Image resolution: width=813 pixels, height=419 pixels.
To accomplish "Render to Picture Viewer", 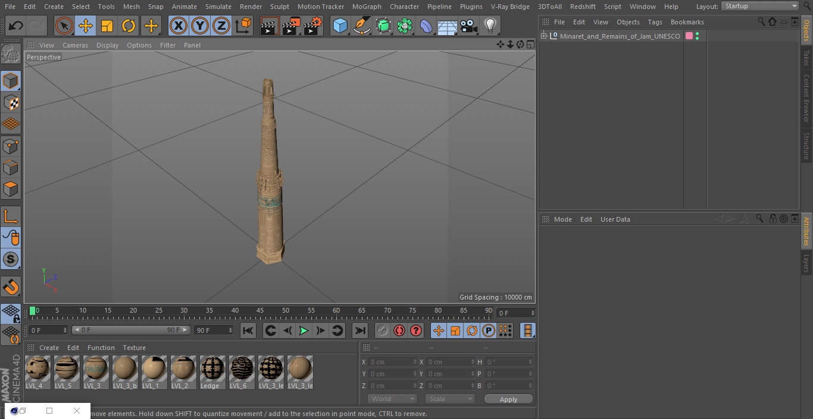I will [291, 26].
